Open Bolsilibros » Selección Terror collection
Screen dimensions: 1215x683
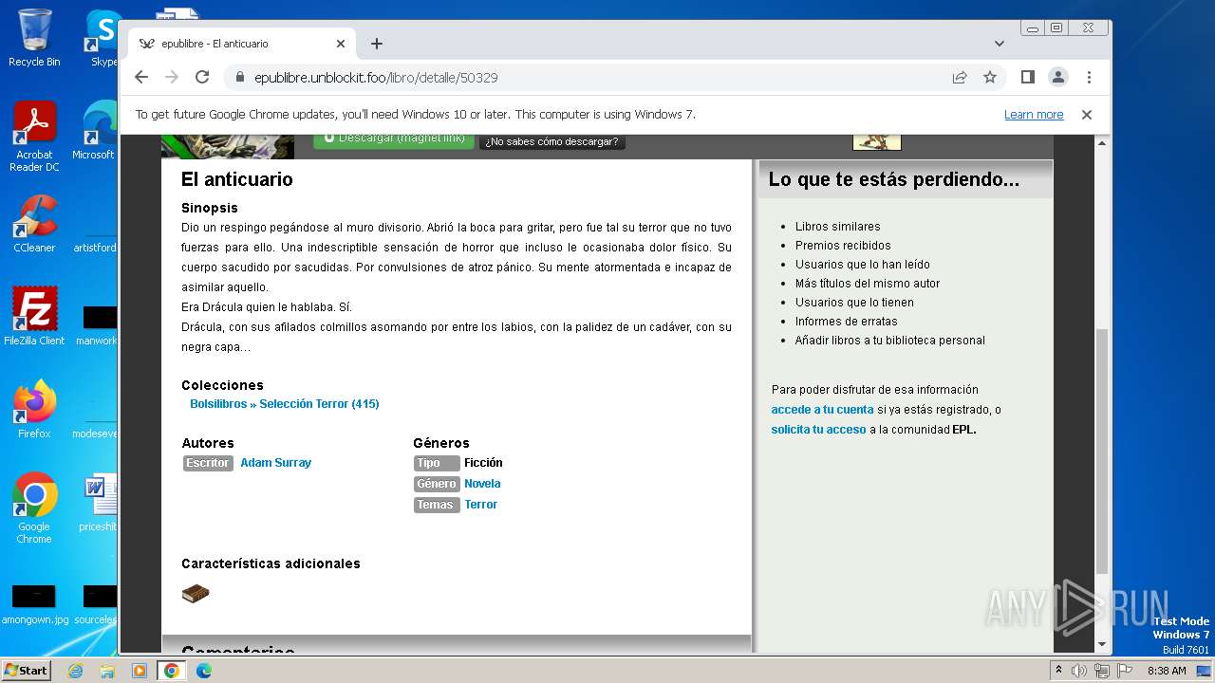tap(285, 404)
